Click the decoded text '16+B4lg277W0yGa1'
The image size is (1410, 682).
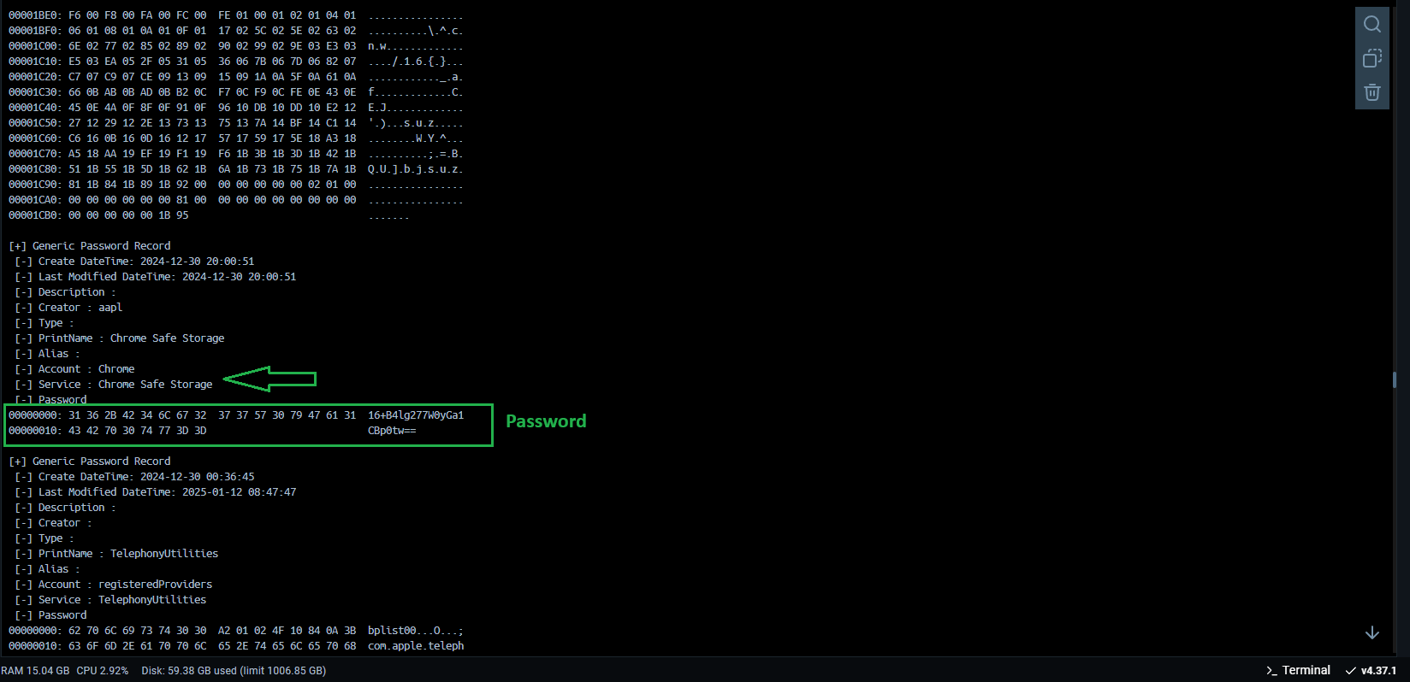[416, 415]
